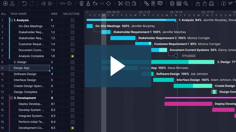
Task: Click the Document Current Systems Gantt bar
Action: [x=159, y=50]
